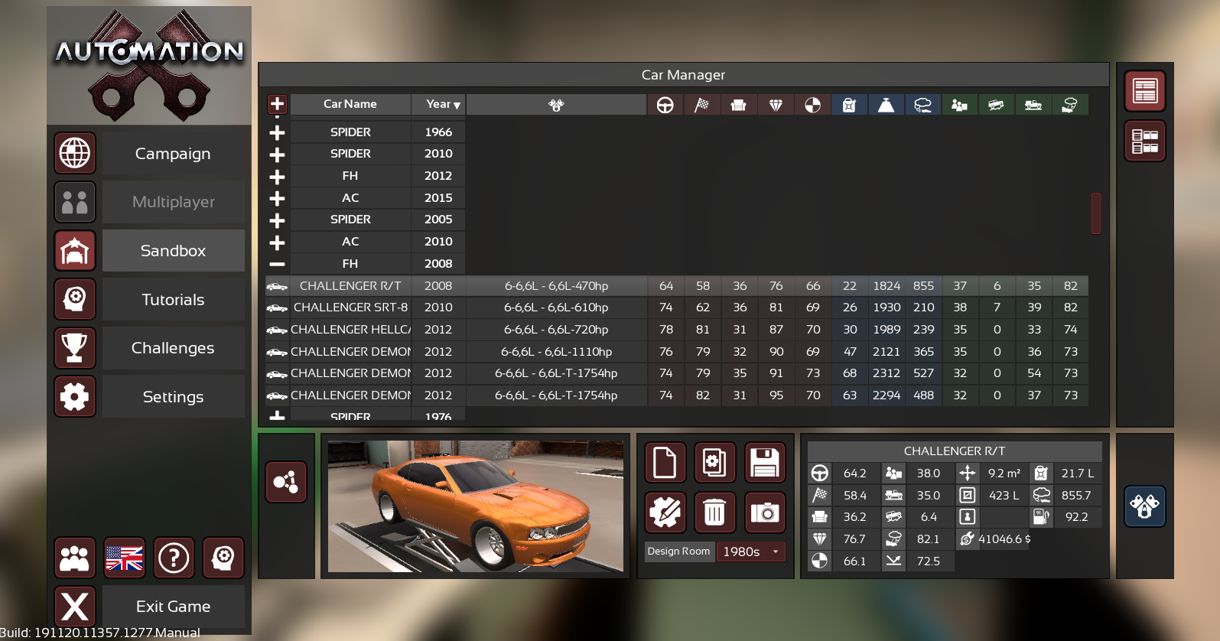
Task: Sort by the people practicality column
Action: (959, 105)
